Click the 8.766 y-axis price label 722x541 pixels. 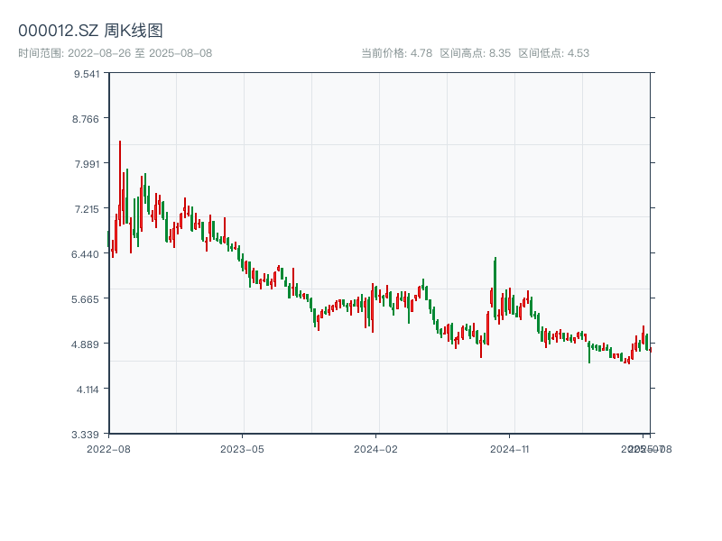pos(88,118)
